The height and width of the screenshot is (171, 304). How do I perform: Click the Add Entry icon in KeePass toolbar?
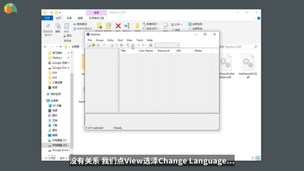104,45
